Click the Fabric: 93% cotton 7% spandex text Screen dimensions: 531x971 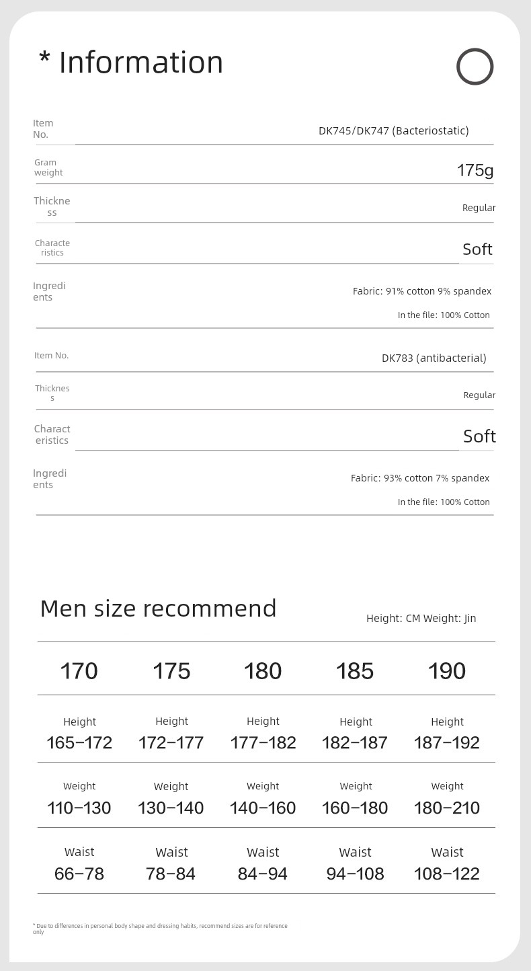(419, 478)
